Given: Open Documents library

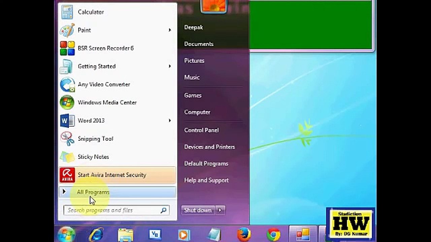Looking at the screenshot, I should tap(199, 44).
